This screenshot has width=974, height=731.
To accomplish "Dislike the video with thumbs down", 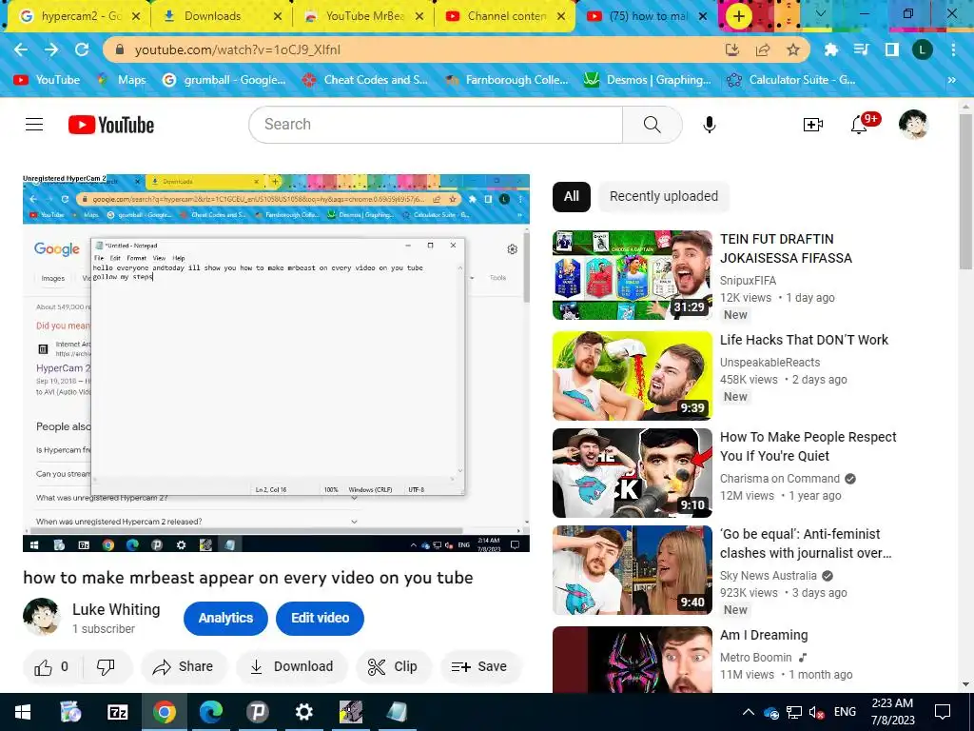I will point(106,667).
